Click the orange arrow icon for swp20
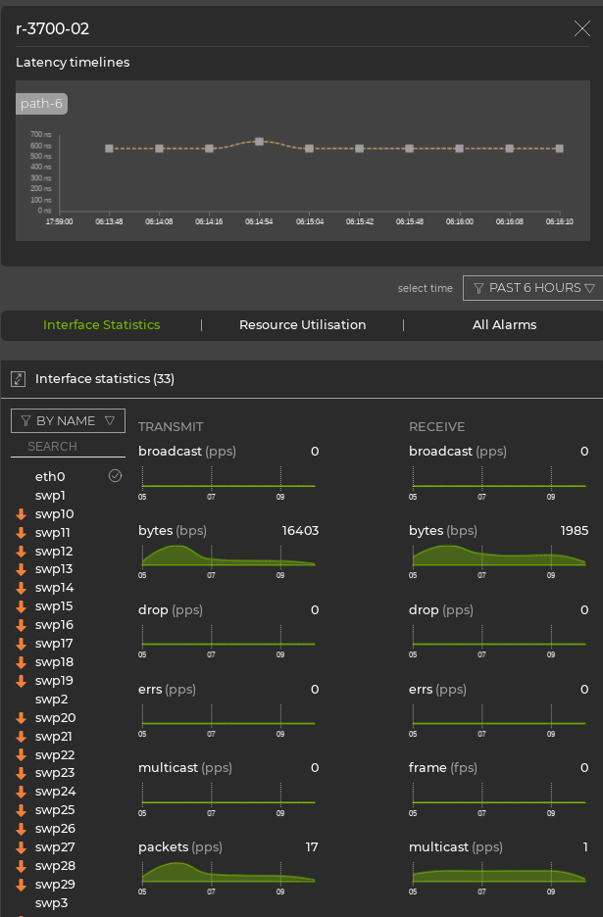 click(21, 718)
